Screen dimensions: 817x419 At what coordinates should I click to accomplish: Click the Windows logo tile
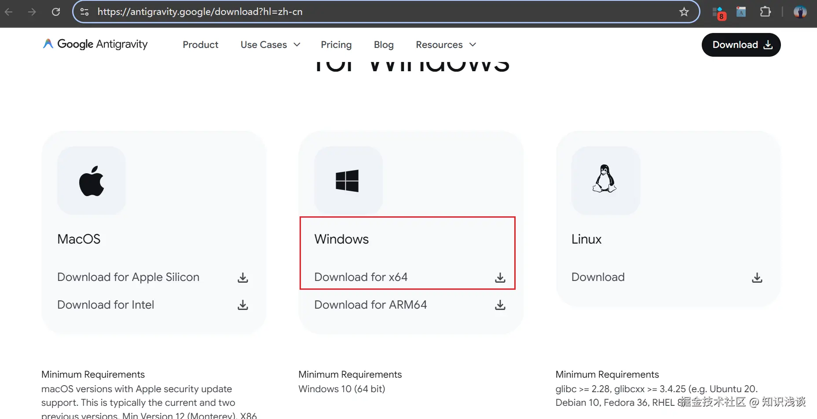[348, 181]
